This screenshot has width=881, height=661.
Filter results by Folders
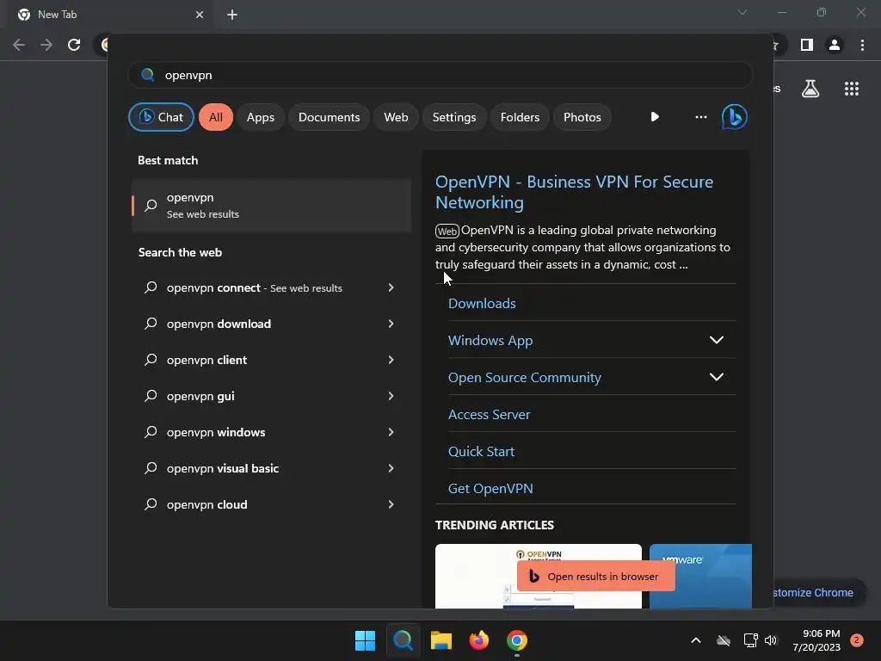[520, 117]
